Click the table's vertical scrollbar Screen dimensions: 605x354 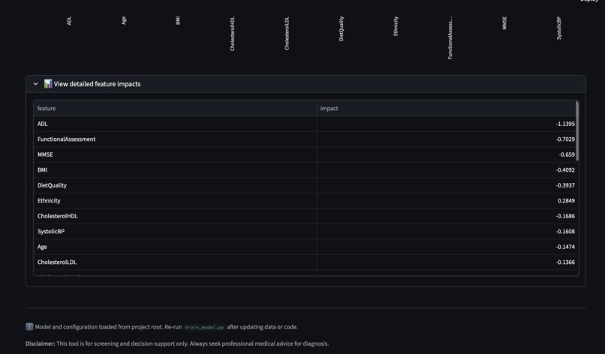click(x=576, y=131)
